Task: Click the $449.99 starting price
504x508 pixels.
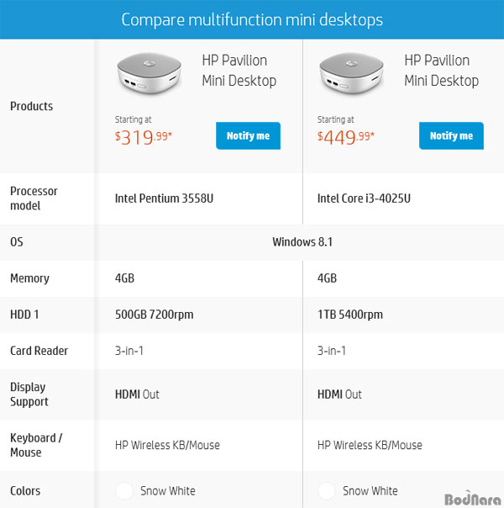Action: tap(346, 136)
